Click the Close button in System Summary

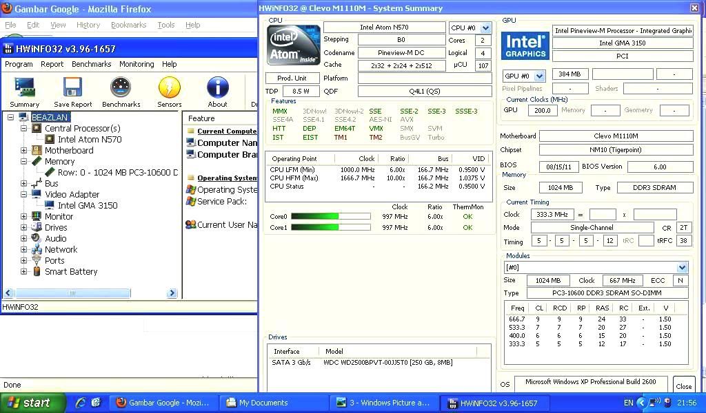pyautogui.click(x=683, y=386)
